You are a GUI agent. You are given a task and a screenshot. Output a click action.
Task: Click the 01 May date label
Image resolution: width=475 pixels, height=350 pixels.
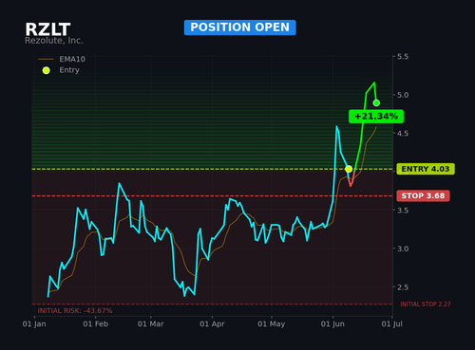point(272,324)
